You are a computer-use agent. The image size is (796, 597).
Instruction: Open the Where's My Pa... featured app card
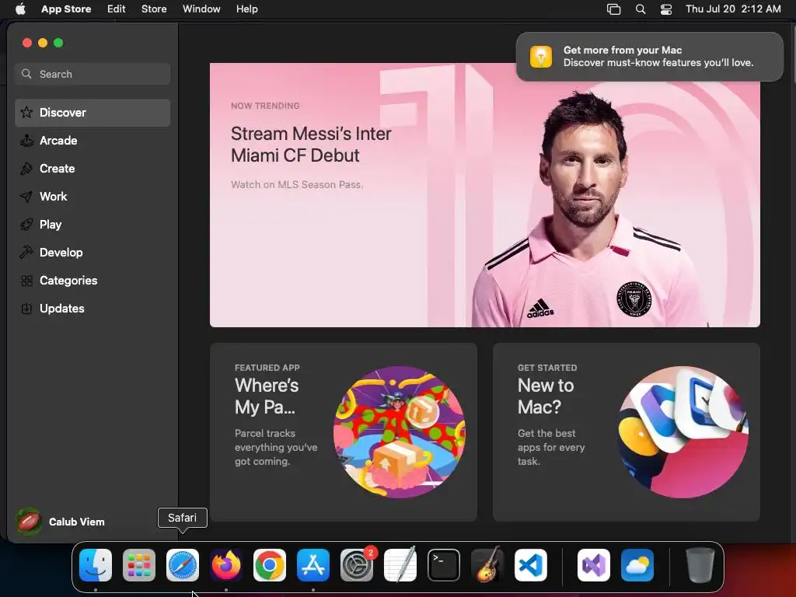tap(343, 432)
